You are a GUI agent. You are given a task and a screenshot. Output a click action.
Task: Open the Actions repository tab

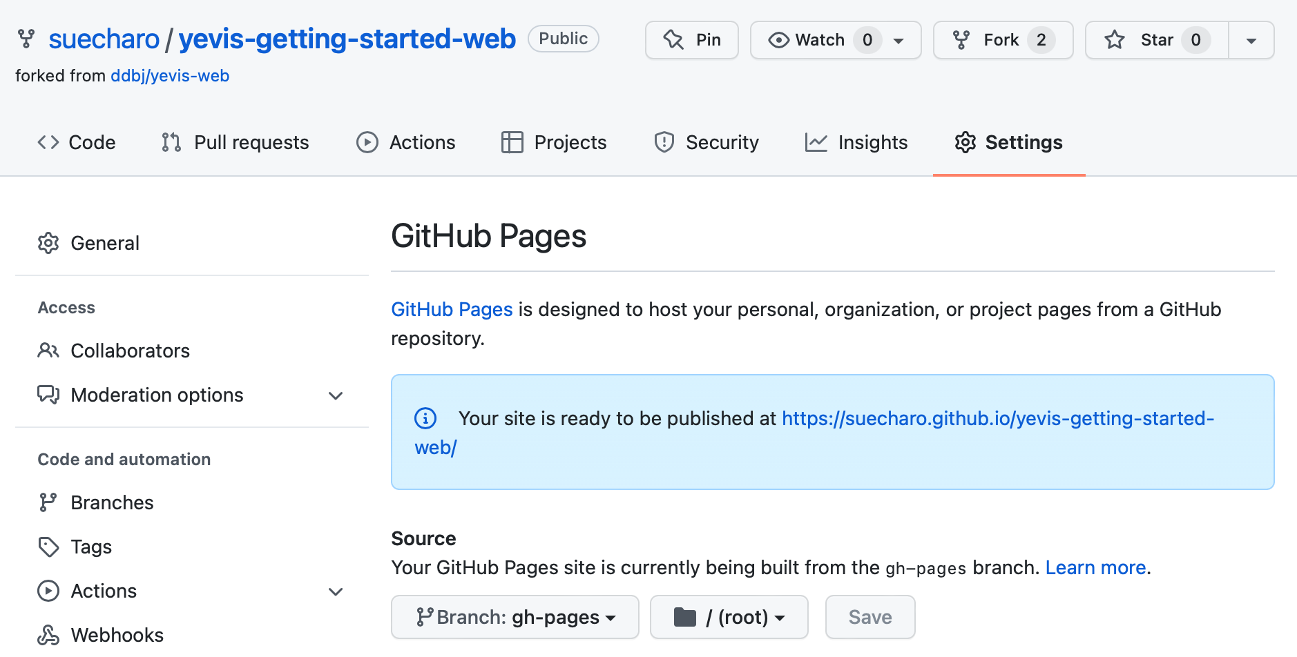pos(406,142)
